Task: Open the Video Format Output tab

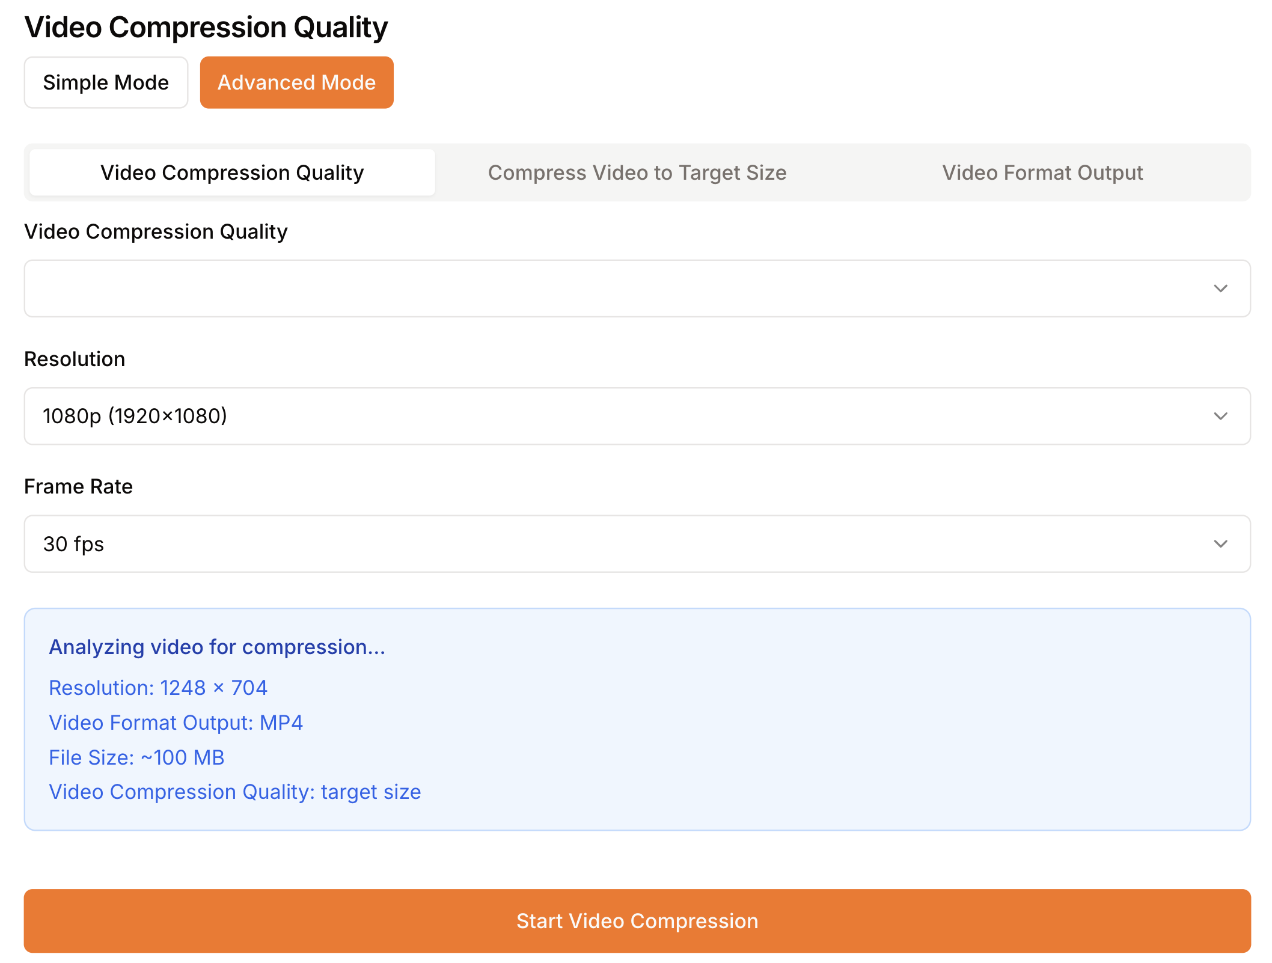Action: point(1042,173)
